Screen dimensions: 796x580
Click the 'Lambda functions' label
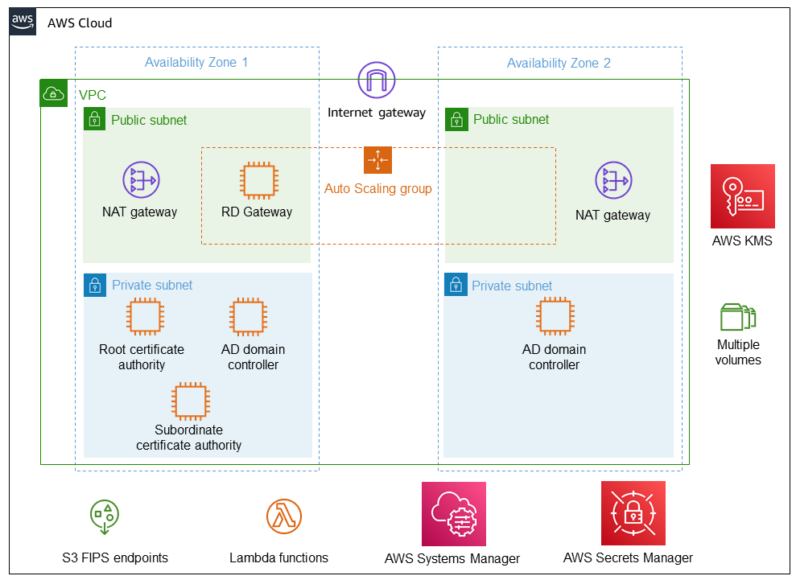(x=278, y=557)
